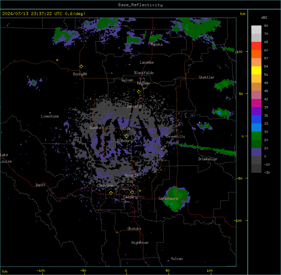Viewport: 281px width, 275px height.
Task: Click the Stettler town label
Action: 207,77
